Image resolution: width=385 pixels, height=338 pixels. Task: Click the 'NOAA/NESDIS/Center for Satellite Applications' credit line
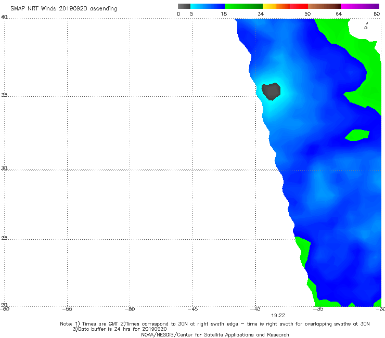[215, 334]
